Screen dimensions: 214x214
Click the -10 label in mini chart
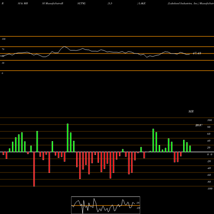(138, 208)
